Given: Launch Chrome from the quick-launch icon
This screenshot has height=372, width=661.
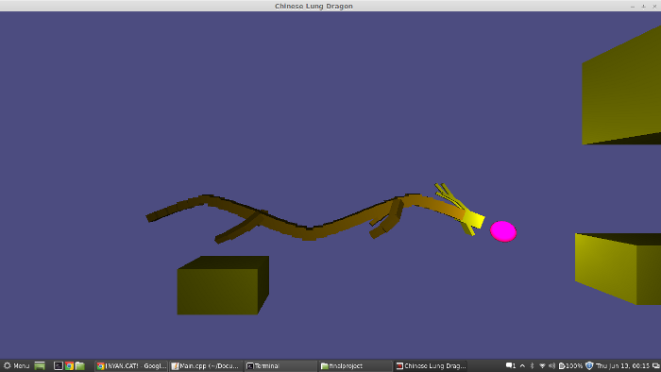Looking at the screenshot, I should pyautogui.click(x=69, y=365).
